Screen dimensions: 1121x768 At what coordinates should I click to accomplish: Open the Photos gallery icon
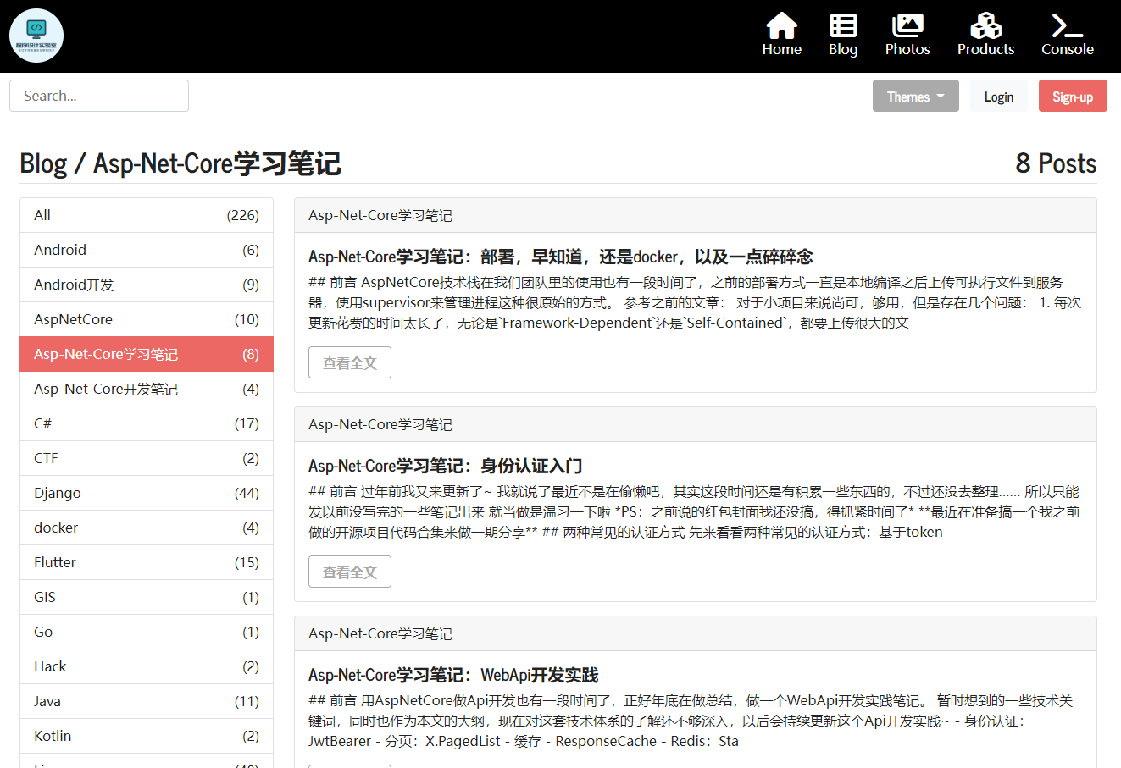(907, 36)
